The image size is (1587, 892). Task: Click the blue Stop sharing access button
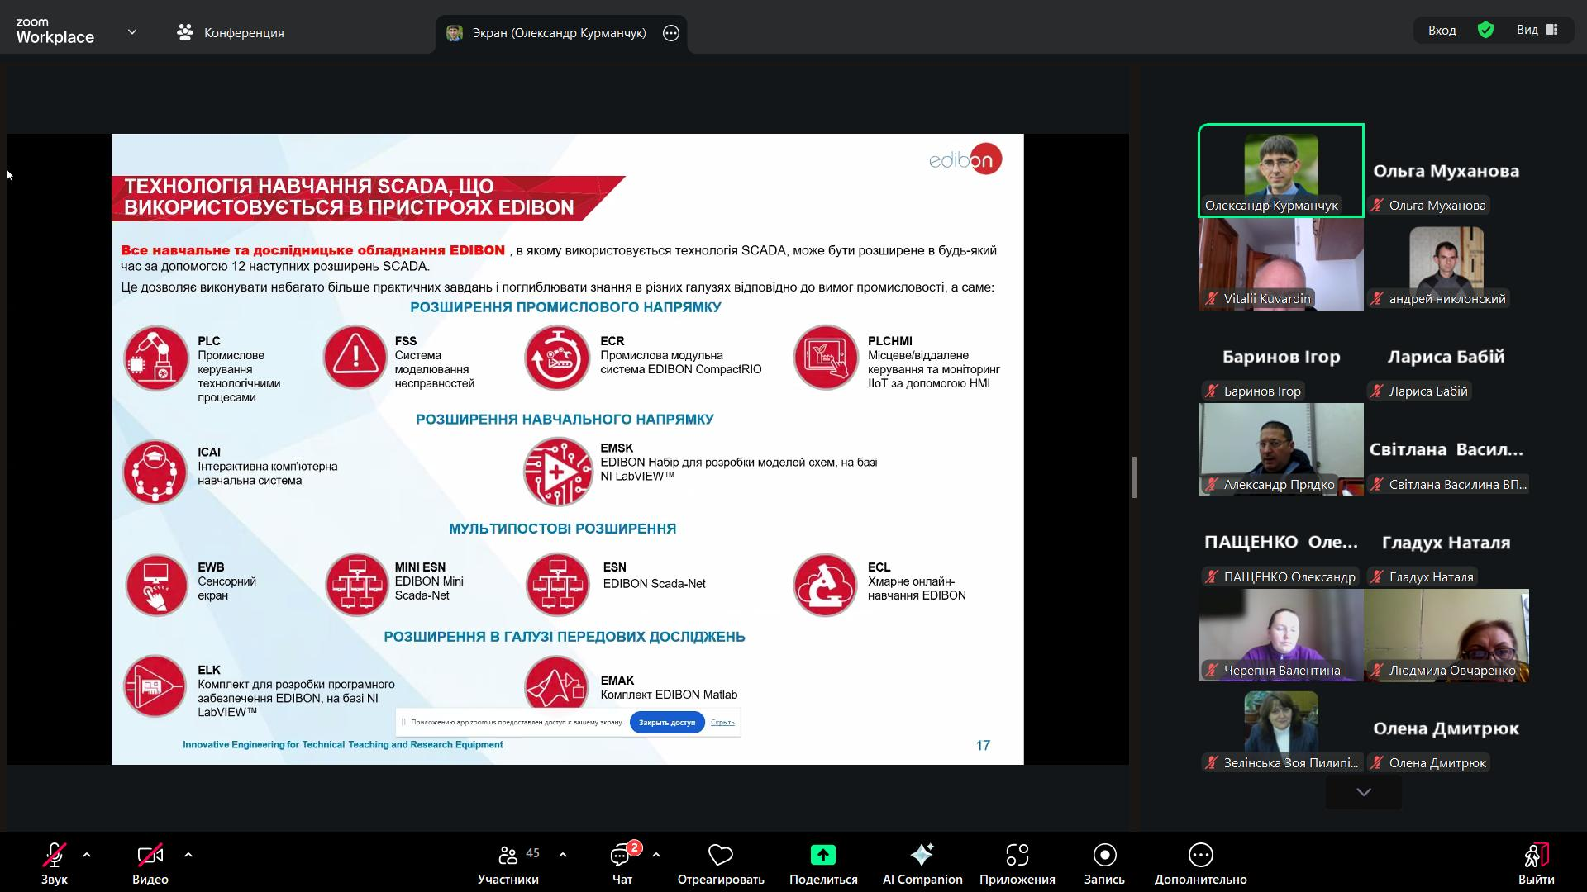[x=666, y=723]
